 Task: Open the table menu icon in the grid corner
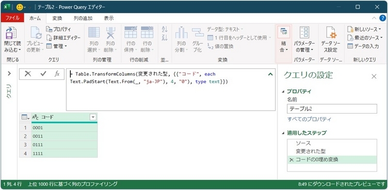point(25,117)
